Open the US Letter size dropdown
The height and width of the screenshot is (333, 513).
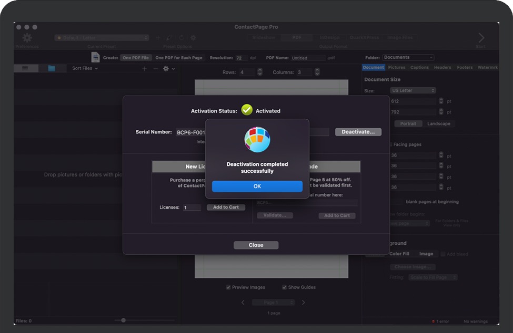[413, 90]
